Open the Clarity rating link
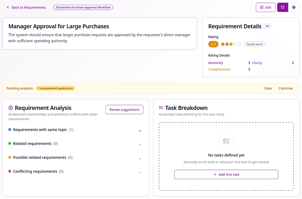The width and height of the screenshot is (302, 199). point(257,63)
